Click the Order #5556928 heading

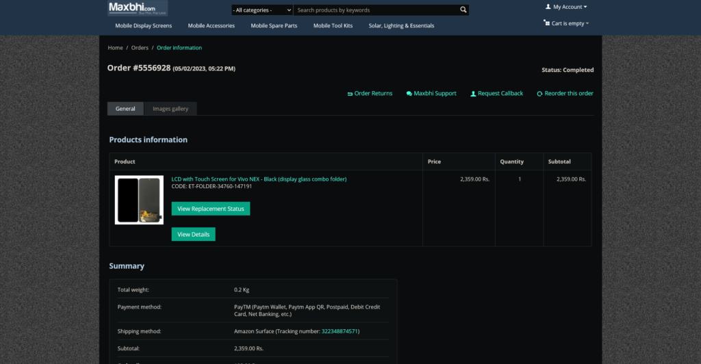point(138,68)
